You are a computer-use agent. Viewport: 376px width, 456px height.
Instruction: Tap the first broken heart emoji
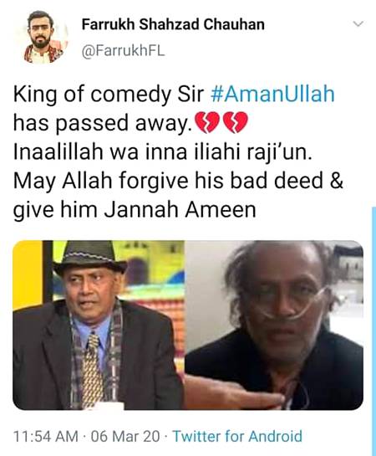point(206,123)
